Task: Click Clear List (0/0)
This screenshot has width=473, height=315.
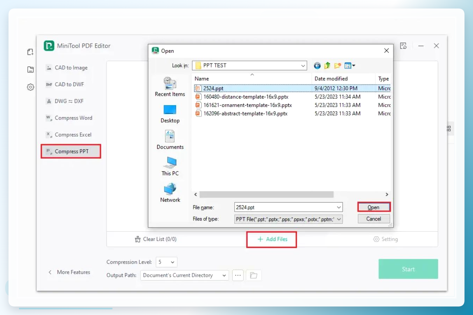Action: [x=156, y=239]
